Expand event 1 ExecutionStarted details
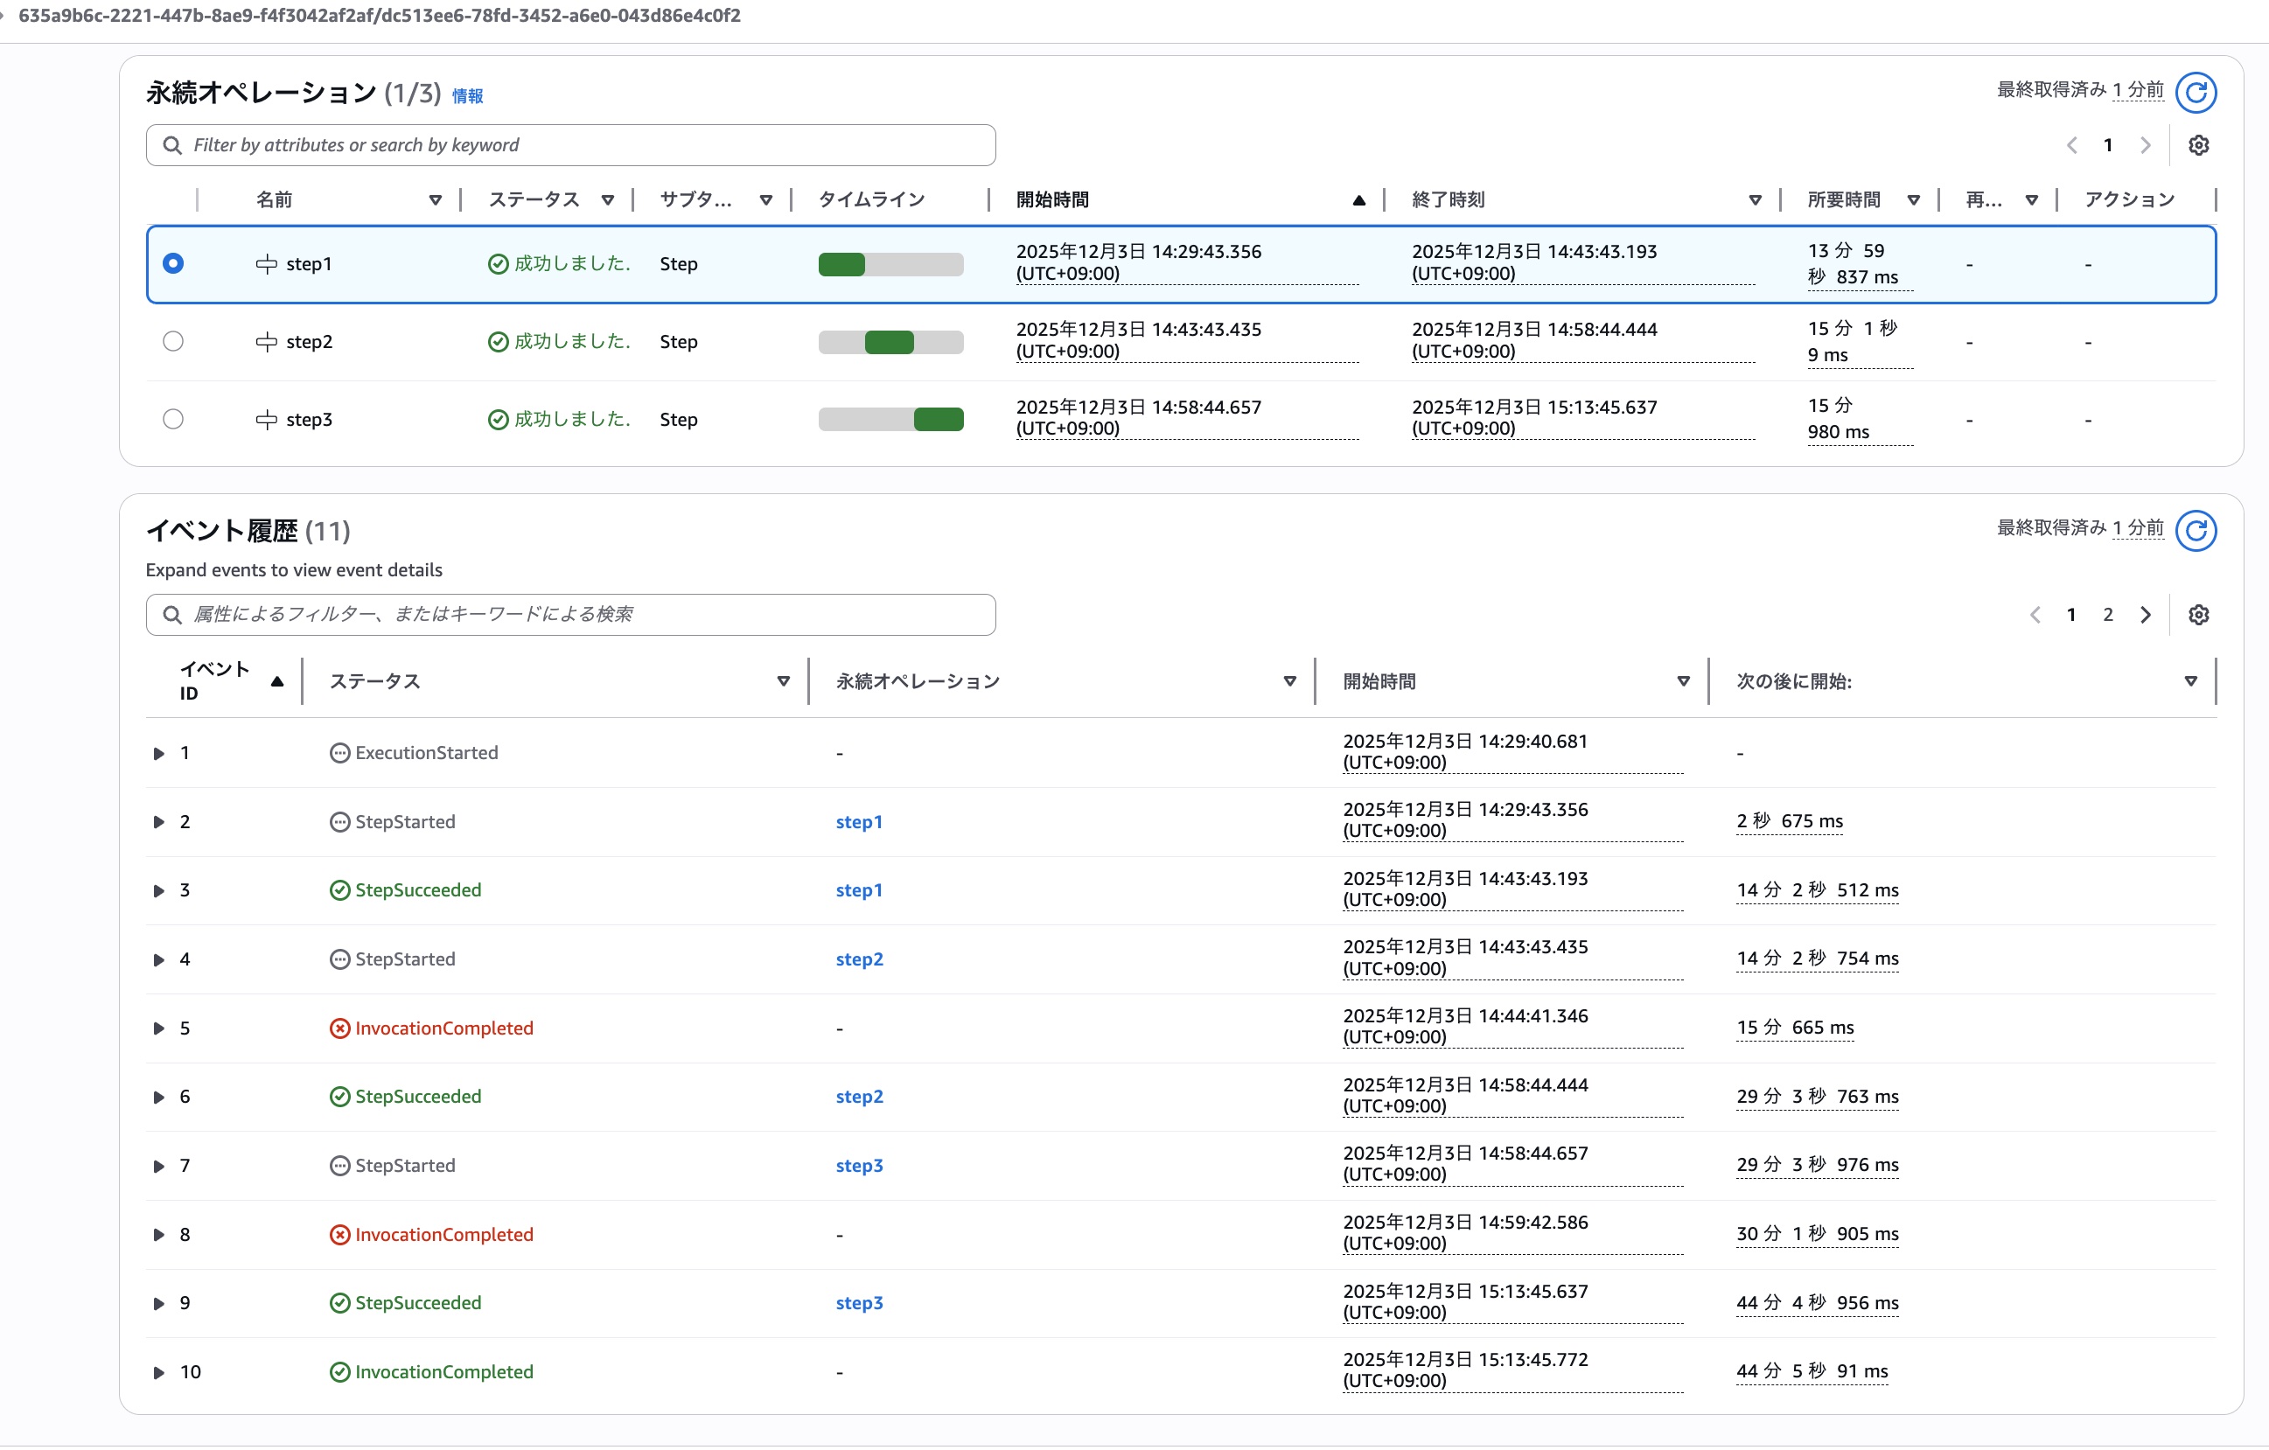The width and height of the screenshot is (2269, 1450). [x=158, y=754]
